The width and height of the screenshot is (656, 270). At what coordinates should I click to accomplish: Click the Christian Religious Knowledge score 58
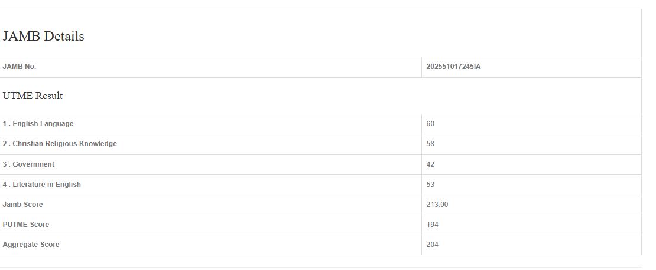pos(430,144)
